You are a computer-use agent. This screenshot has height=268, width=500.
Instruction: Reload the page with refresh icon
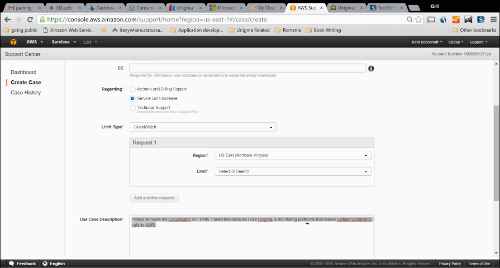[x=30, y=20]
